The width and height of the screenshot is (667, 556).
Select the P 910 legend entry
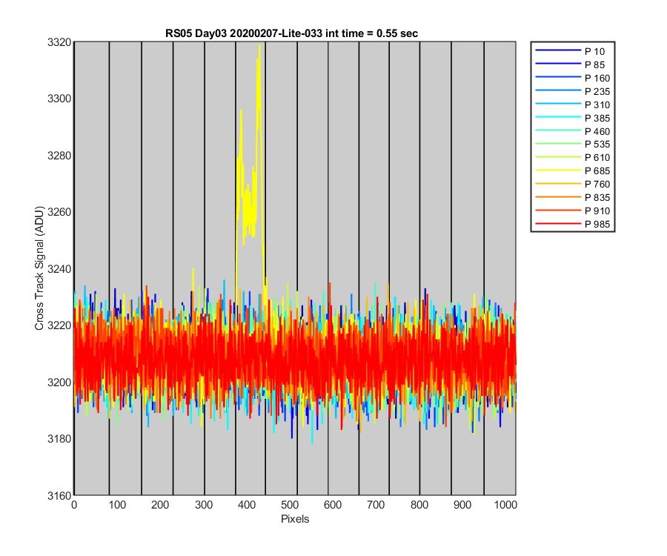(x=573, y=211)
